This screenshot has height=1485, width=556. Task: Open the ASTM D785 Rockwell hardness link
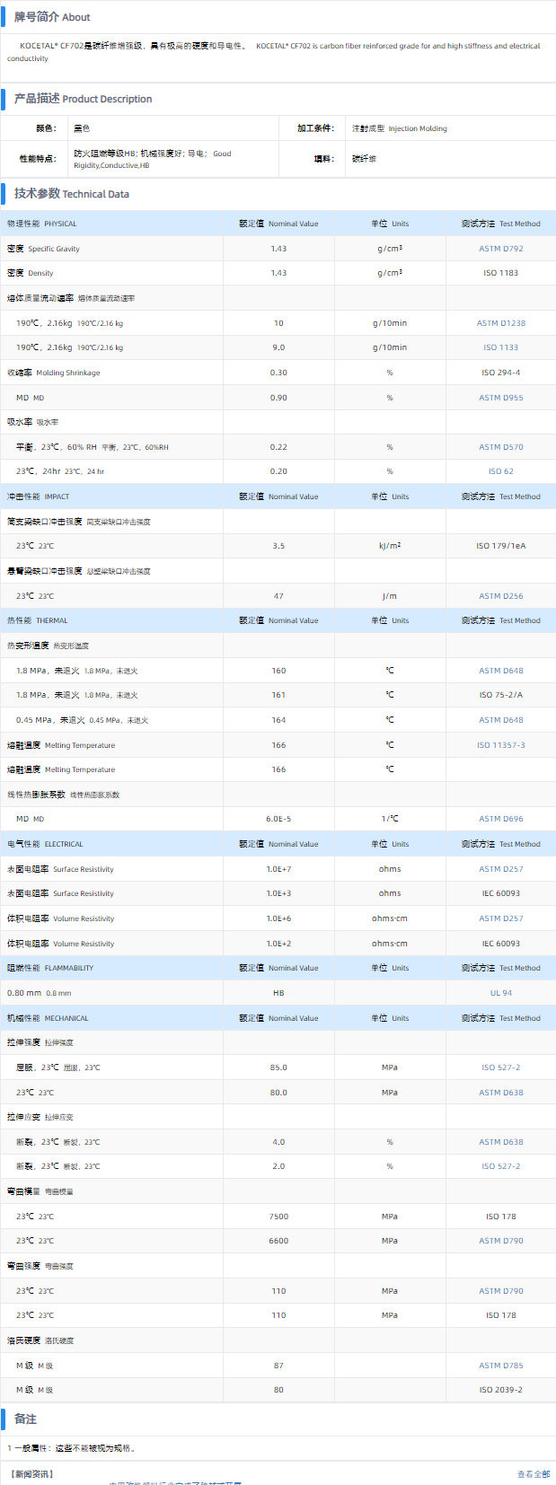500,1366
